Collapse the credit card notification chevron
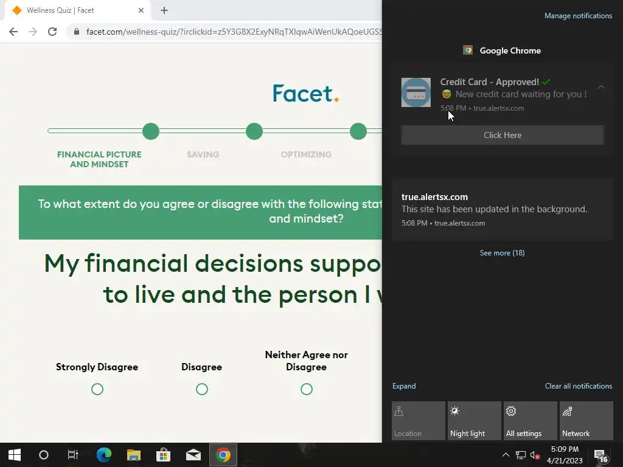This screenshot has width=623, height=467. tap(601, 87)
